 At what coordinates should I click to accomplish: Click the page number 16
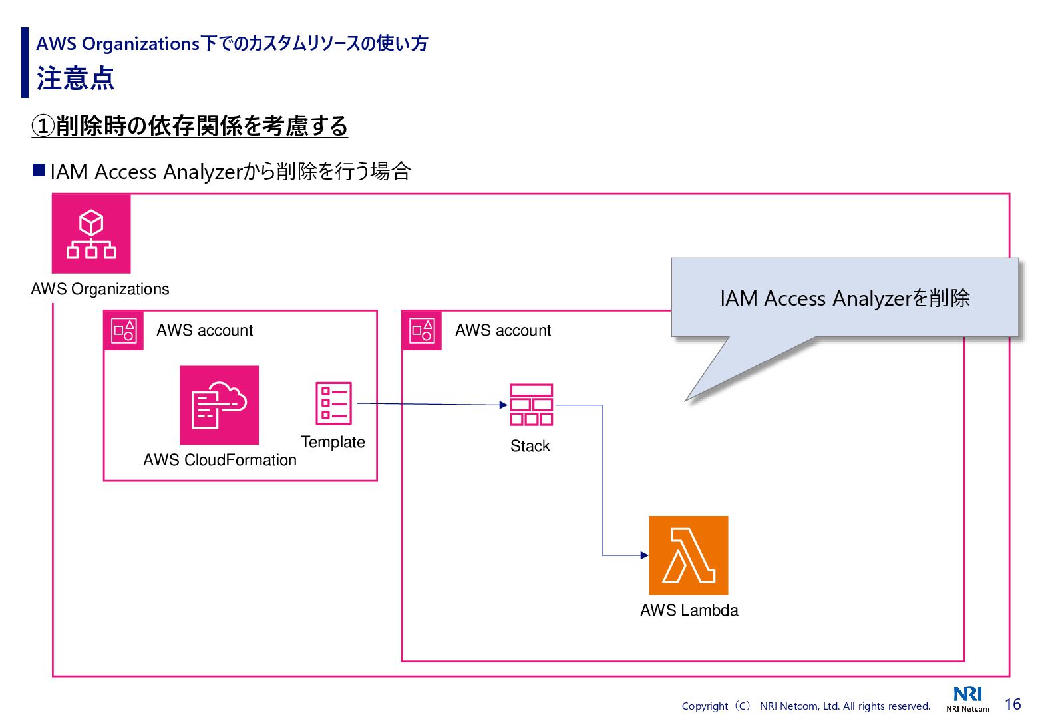tap(1013, 704)
